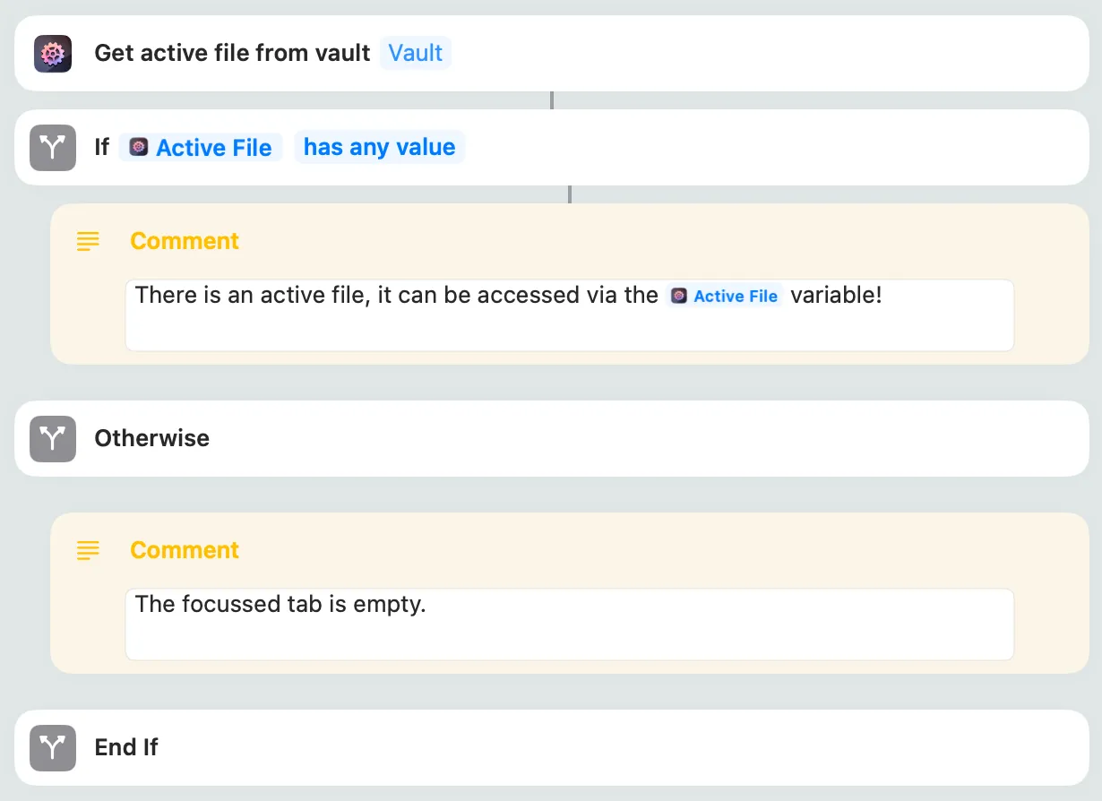This screenshot has width=1102, height=801.
Task: Click the Obsidian actions icon on first action
Action: (53, 54)
